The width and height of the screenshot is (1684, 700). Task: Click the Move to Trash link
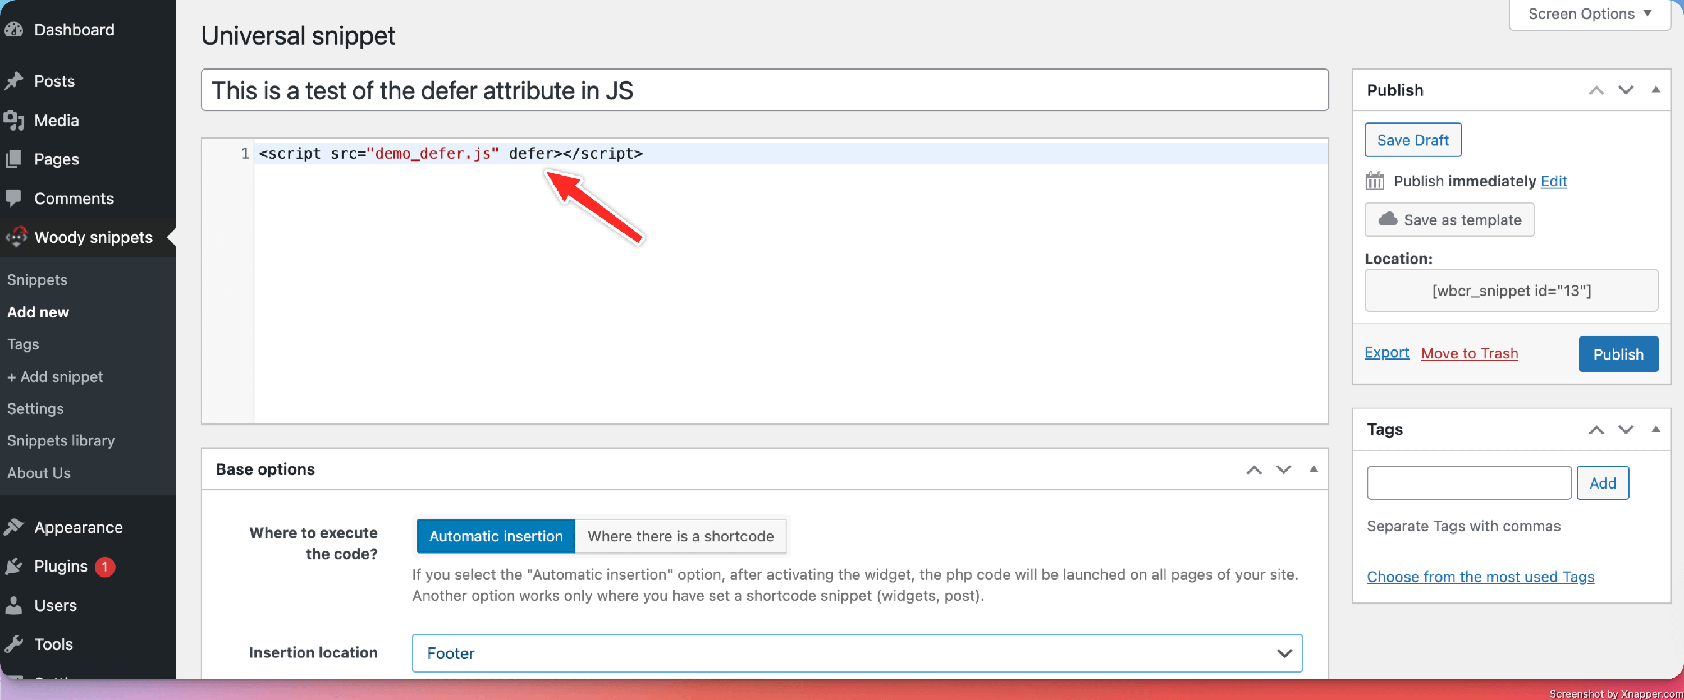[1469, 353]
